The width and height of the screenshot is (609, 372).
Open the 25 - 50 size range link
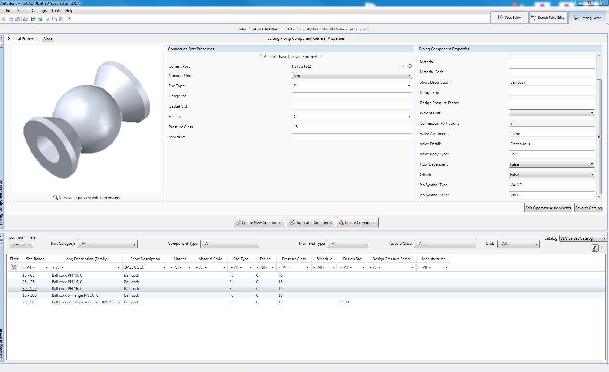(28, 302)
